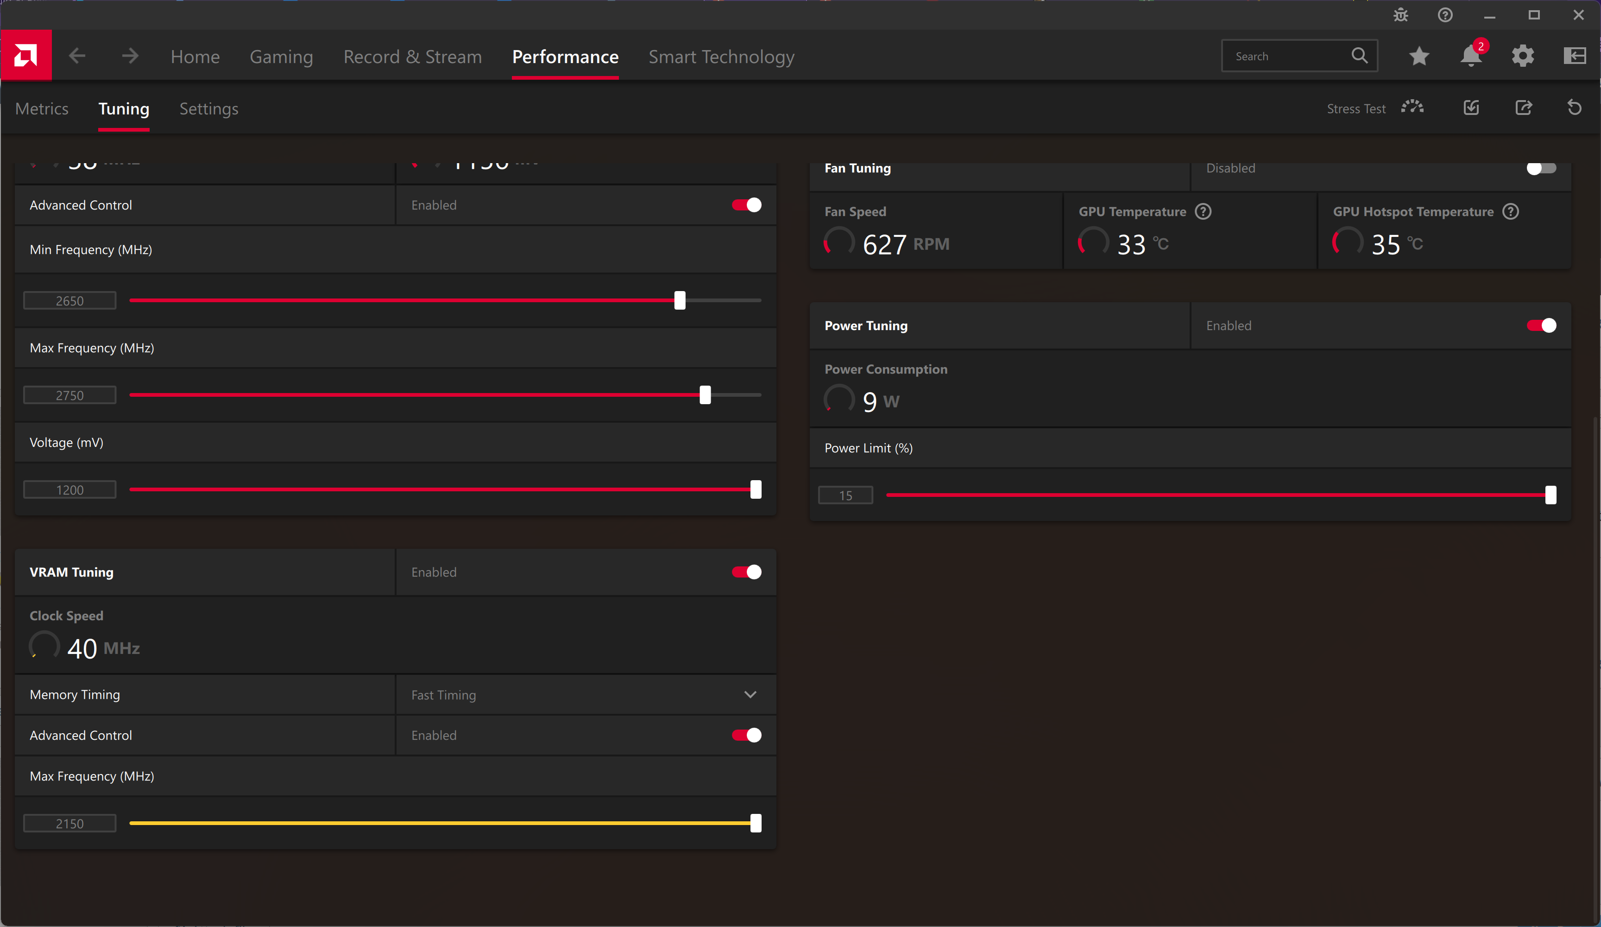
Task: Open the notifications bell
Action: [x=1471, y=56]
